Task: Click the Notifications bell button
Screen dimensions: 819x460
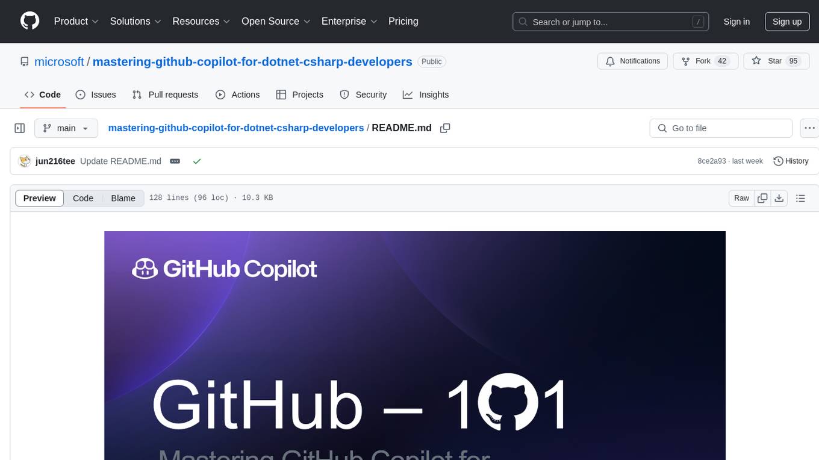Action: pyautogui.click(x=632, y=61)
